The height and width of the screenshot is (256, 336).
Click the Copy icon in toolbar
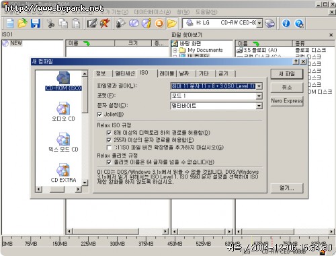(63, 23)
